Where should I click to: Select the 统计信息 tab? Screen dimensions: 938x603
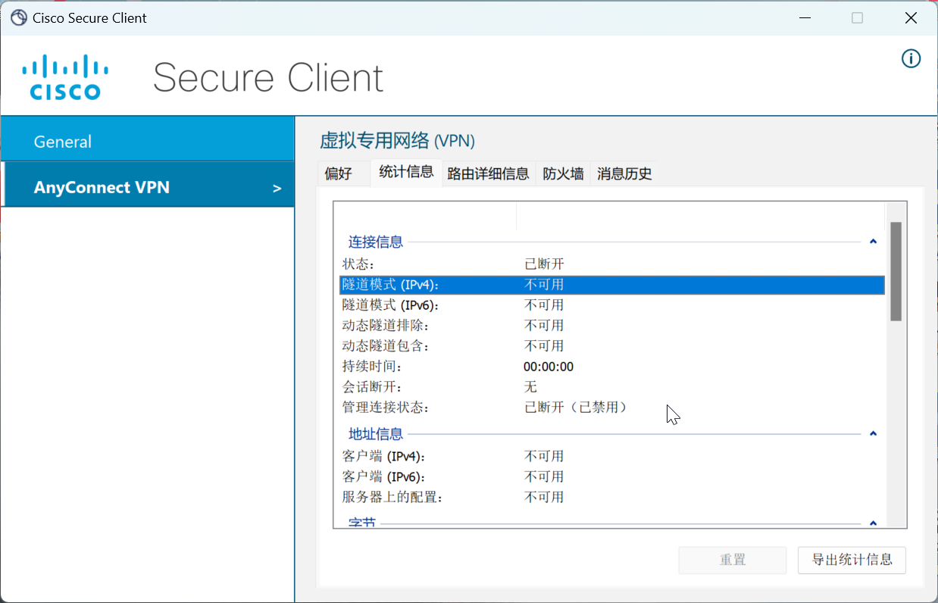pyautogui.click(x=406, y=172)
